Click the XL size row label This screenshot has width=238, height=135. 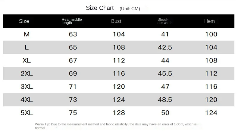tap(27, 60)
